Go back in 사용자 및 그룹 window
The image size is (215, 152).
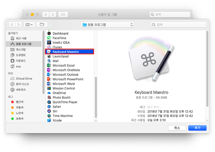point(46,14)
